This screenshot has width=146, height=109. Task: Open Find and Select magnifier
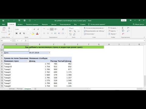pos(128,31)
